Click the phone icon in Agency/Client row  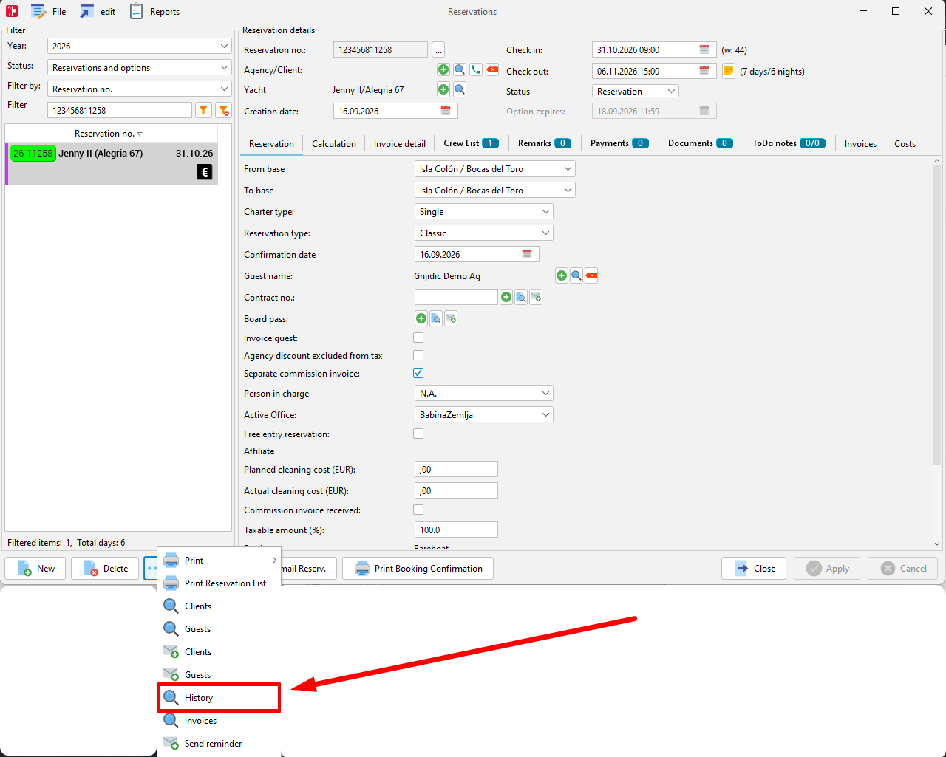(476, 69)
